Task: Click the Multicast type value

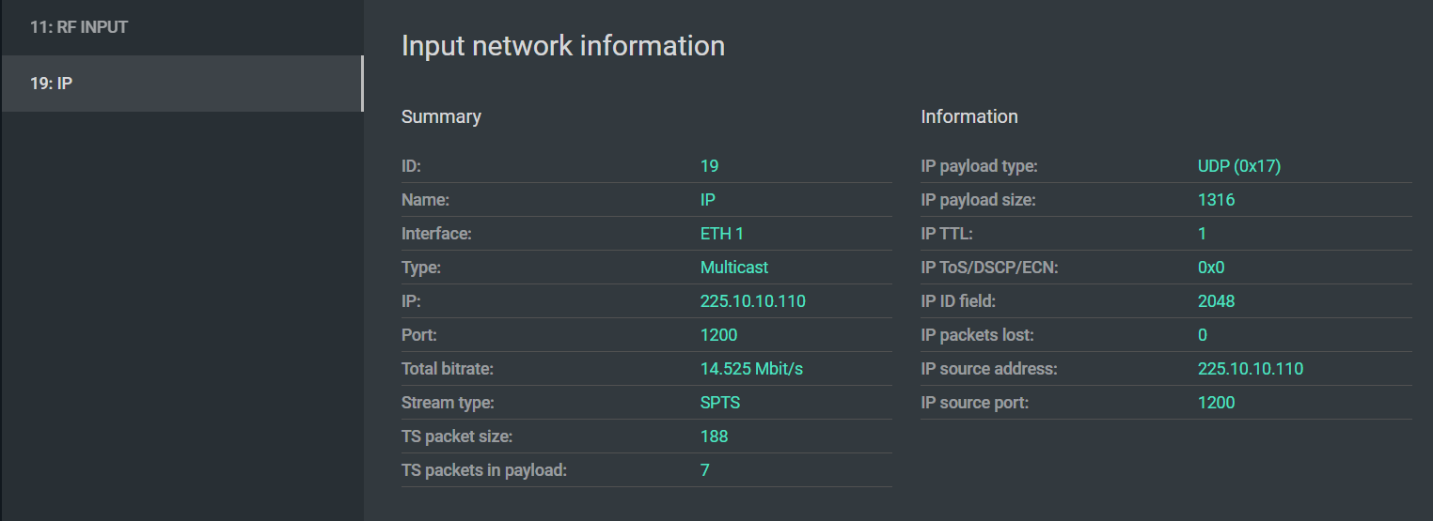Action: 733,268
